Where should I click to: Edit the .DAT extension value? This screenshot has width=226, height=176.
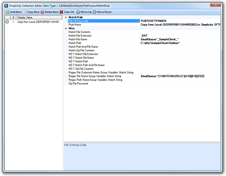click(180, 36)
